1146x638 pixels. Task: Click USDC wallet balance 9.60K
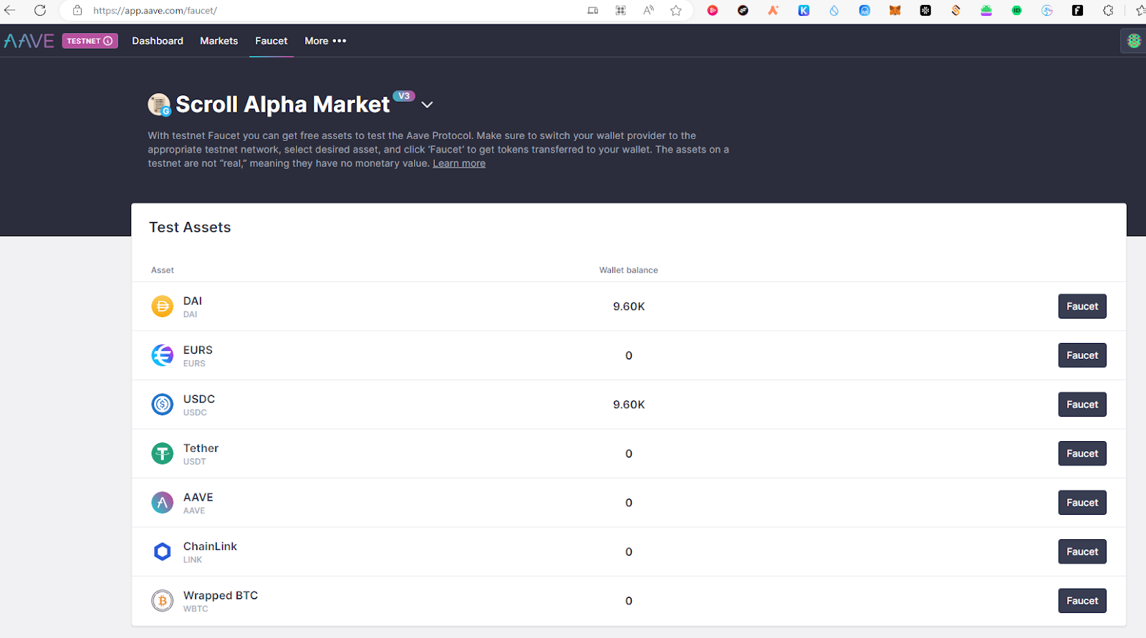coord(629,405)
